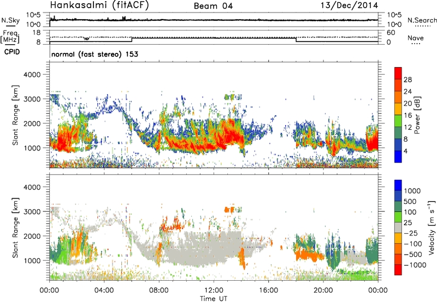Click the '-25' tick on the Velocity colorbar
The width and height of the screenshot is (437, 302).
[x=411, y=233]
